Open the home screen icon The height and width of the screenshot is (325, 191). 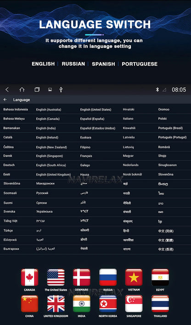coord(22,89)
